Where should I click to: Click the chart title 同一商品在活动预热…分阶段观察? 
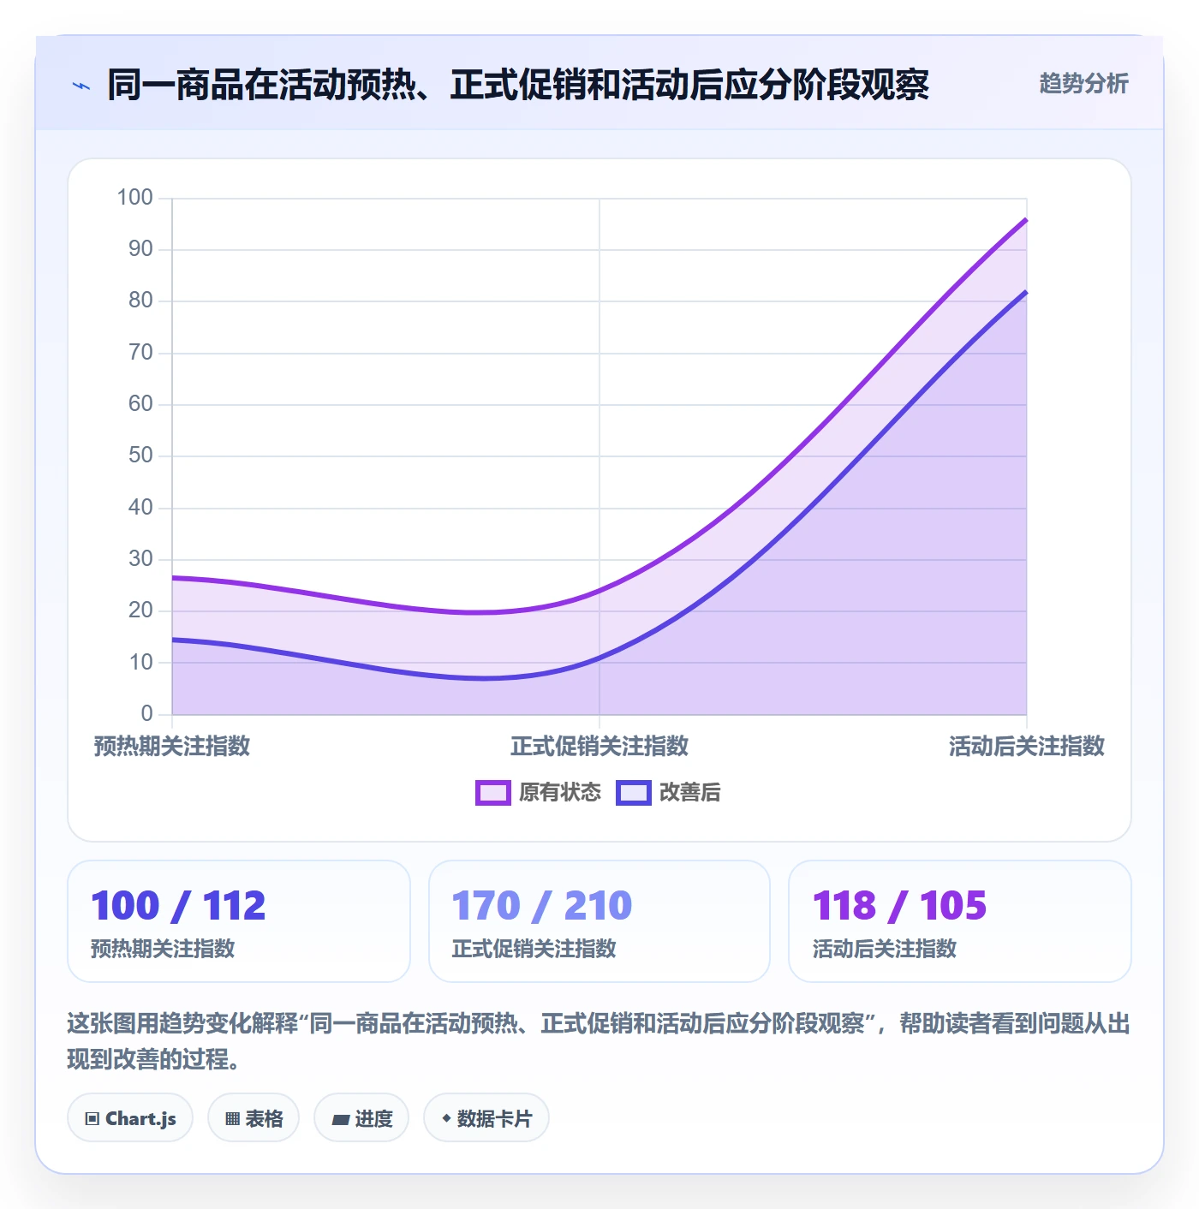tap(518, 85)
